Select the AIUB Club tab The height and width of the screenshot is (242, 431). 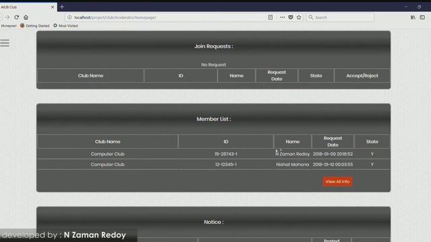pos(28,7)
